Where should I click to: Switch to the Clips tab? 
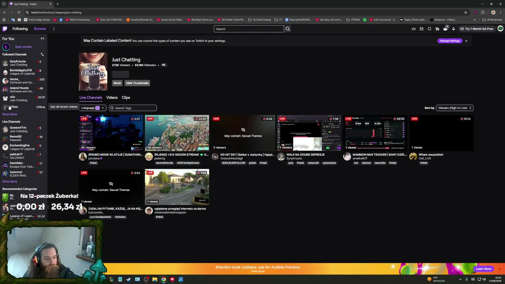coord(126,97)
